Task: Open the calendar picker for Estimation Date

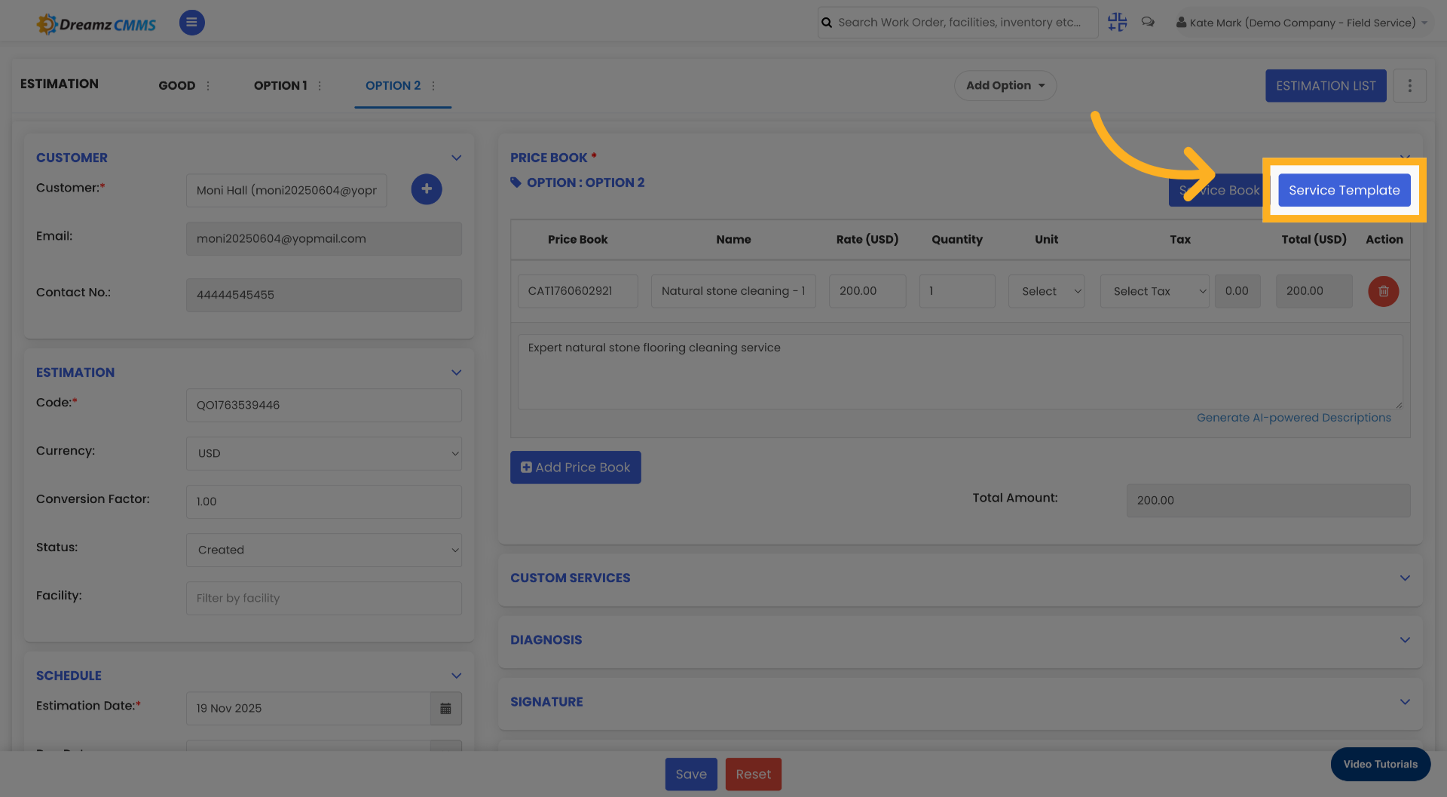Action: (445, 709)
